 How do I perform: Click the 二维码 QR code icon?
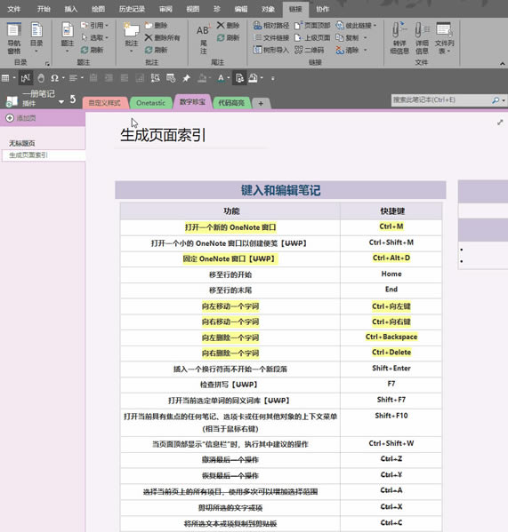pyautogui.click(x=310, y=51)
